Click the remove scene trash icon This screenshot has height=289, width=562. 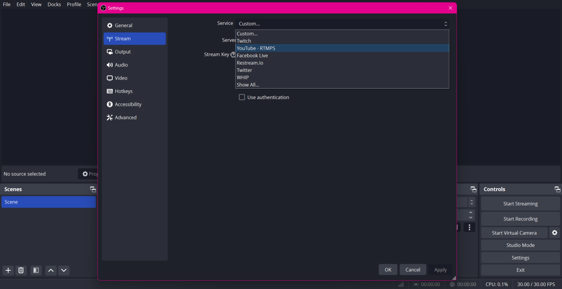21,270
